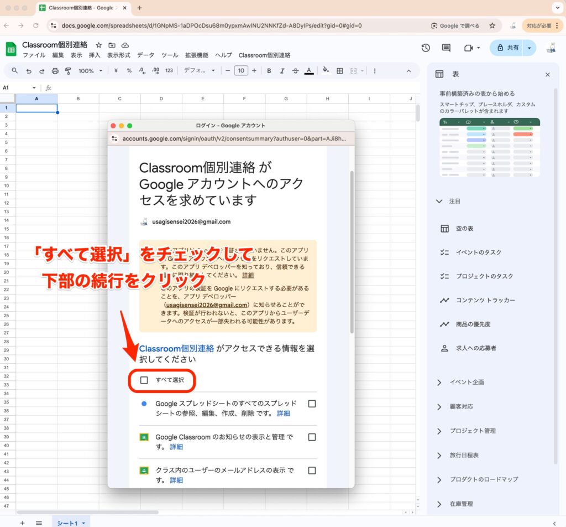Open the fill color picker

tap(326, 71)
